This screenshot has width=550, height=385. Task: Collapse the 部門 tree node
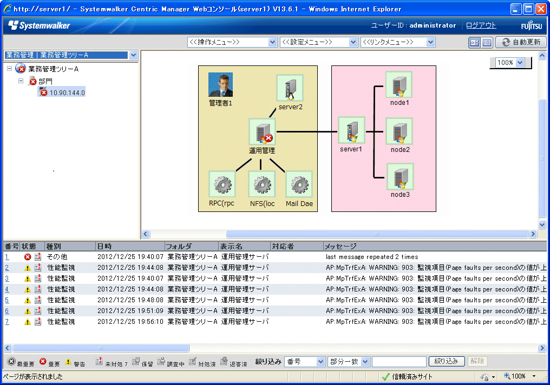(x=21, y=81)
